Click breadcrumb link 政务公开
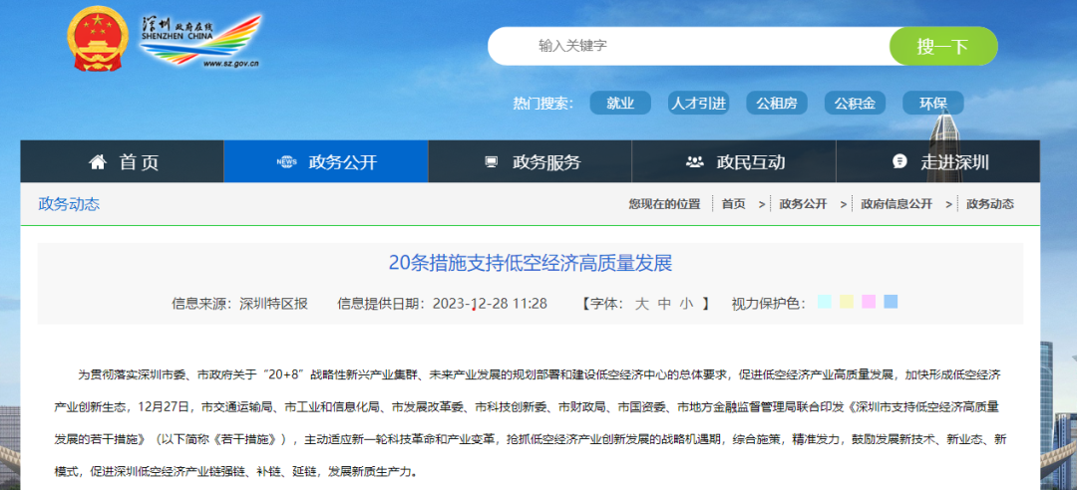Viewport: 1077px width, 490px height. [x=803, y=204]
